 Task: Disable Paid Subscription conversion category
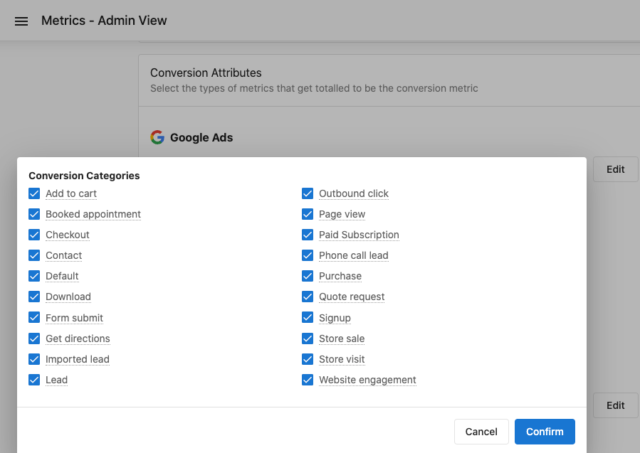point(308,235)
